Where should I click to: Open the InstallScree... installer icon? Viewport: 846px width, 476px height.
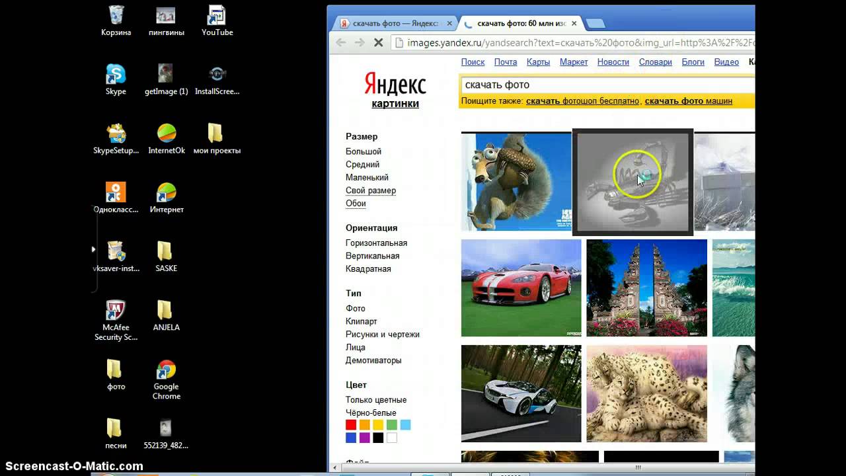pos(217,80)
